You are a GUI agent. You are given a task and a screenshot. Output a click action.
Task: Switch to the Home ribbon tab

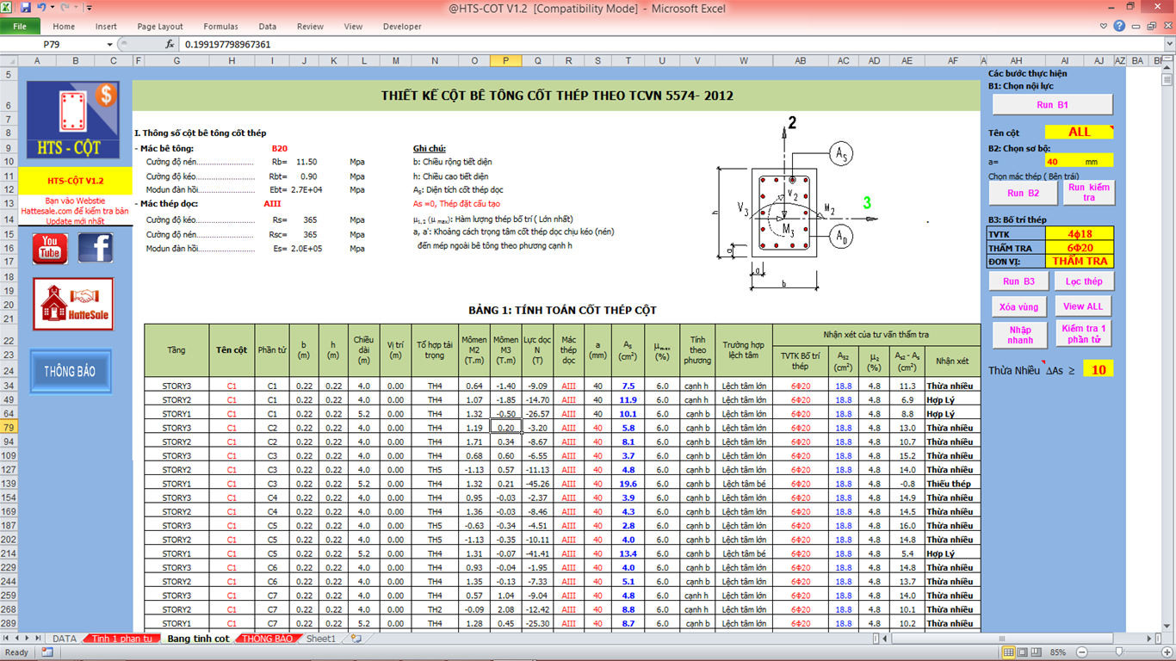(x=64, y=27)
